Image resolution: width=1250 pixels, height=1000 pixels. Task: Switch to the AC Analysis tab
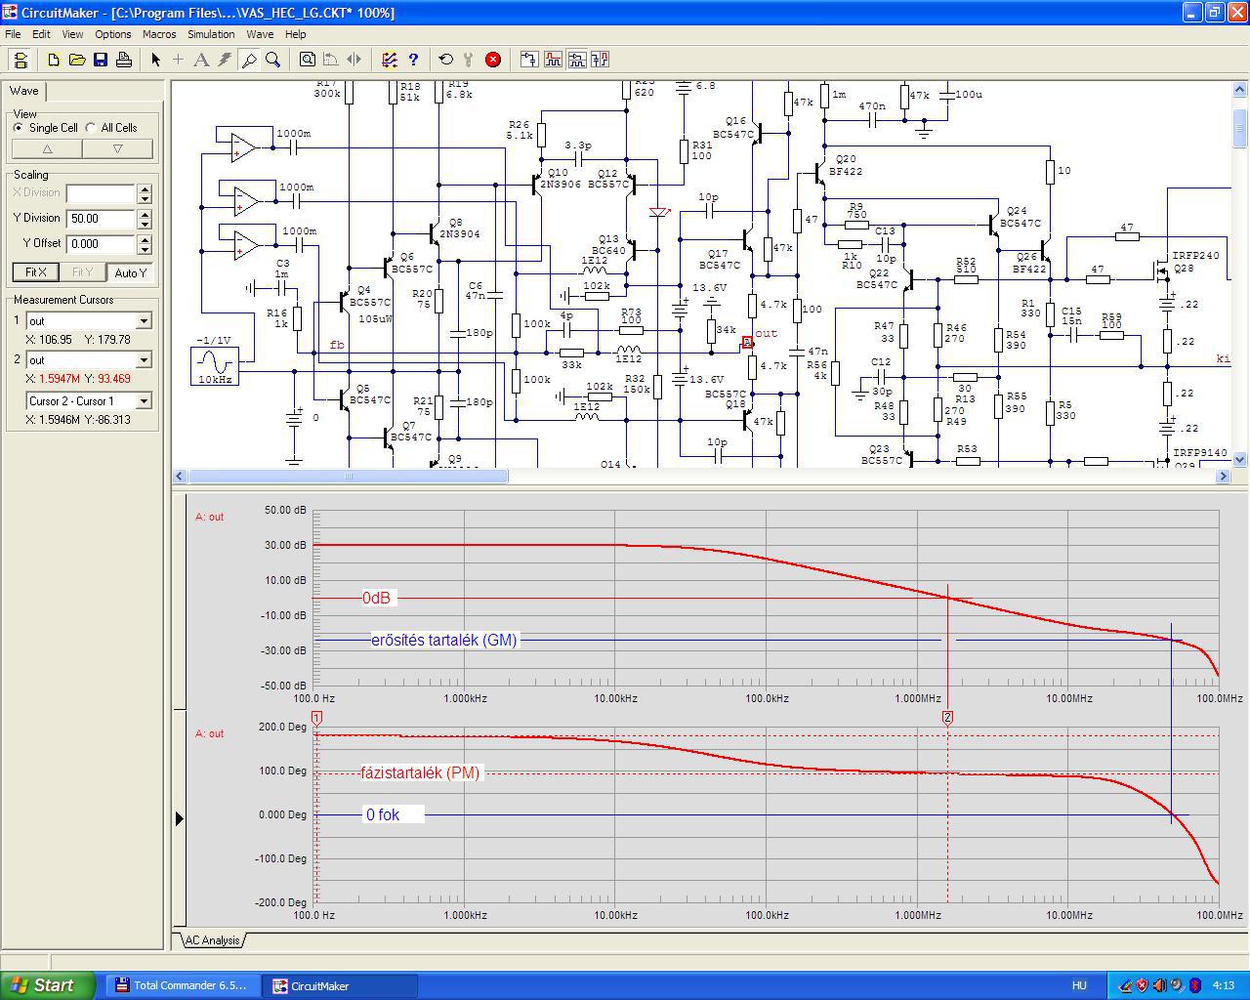[212, 940]
